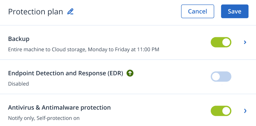Image resolution: width=256 pixels, height=126 pixels.
Task: Click the Entire machine to Cloud storage summary
Action: (47, 50)
